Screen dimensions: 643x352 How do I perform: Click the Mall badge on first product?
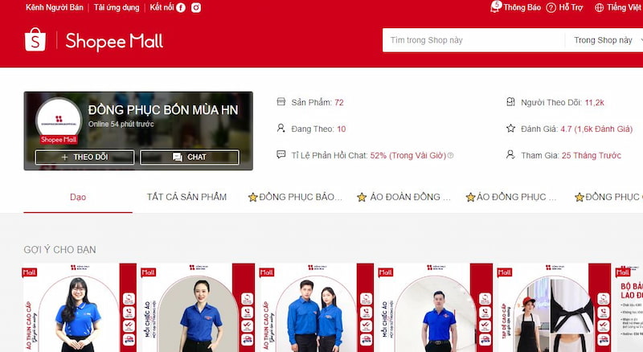pyautogui.click(x=29, y=272)
